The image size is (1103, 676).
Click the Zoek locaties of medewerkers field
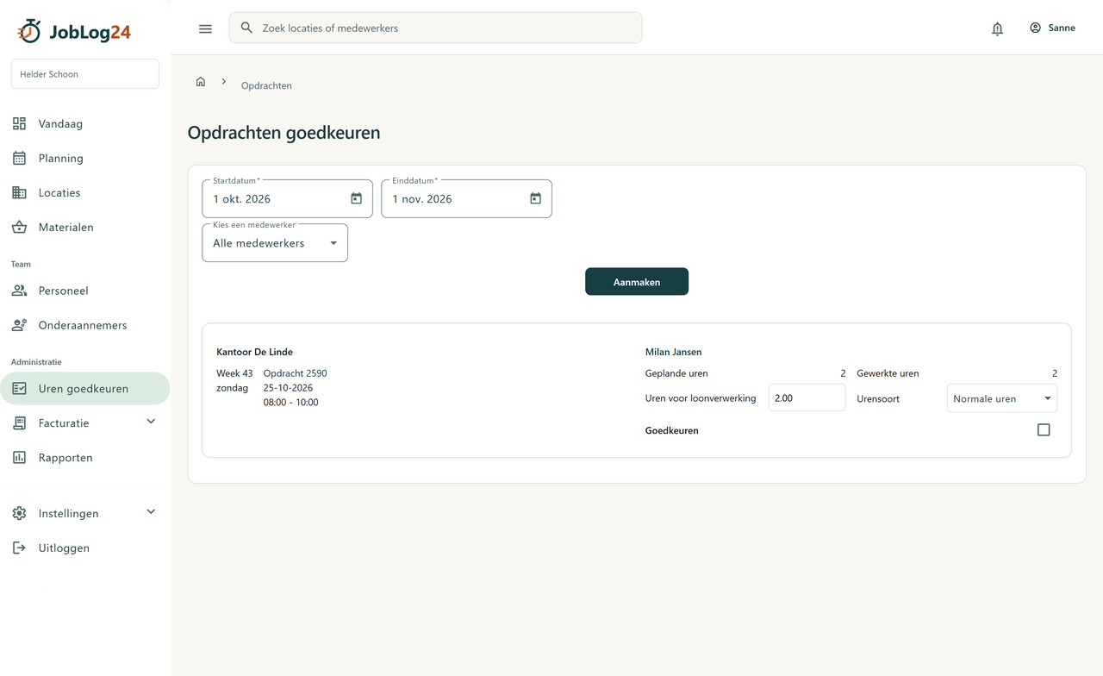pos(435,28)
